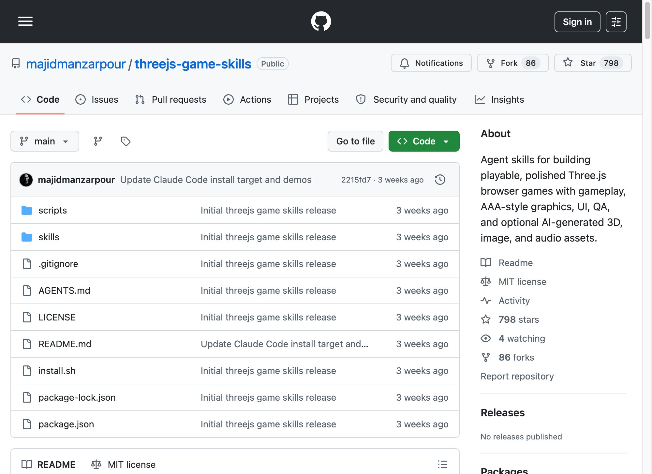Go to the GitHub homepage logo
Screen dimensions: 652x474
[x=321, y=22]
